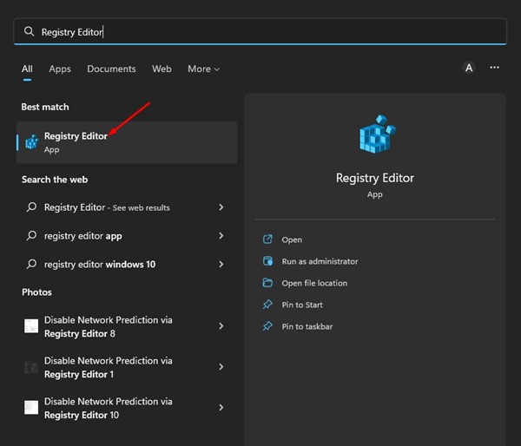Expand the More filter dropdown
521x446 pixels.
click(203, 69)
